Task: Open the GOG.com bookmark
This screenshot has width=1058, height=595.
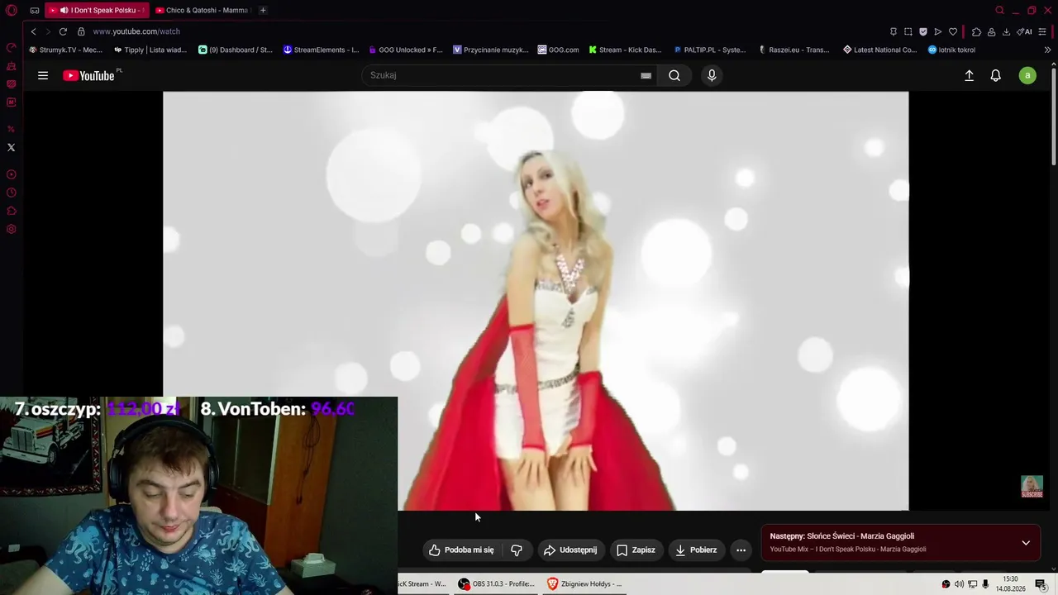Action: click(x=558, y=50)
